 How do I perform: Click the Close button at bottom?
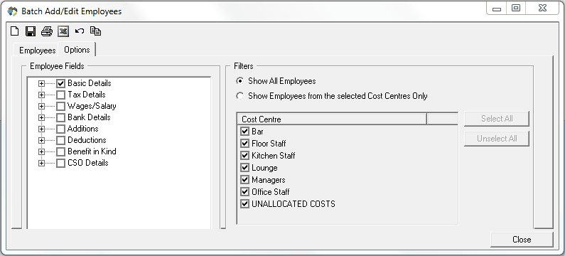pos(522,240)
